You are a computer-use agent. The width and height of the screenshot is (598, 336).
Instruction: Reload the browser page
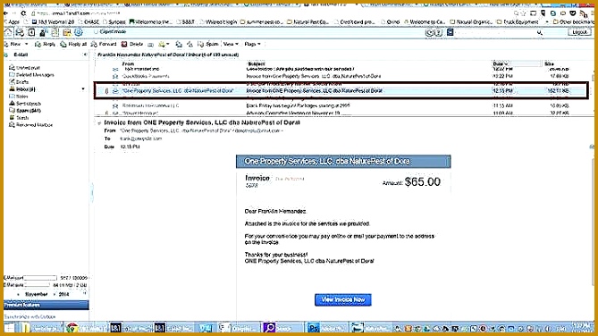(24, 13)
